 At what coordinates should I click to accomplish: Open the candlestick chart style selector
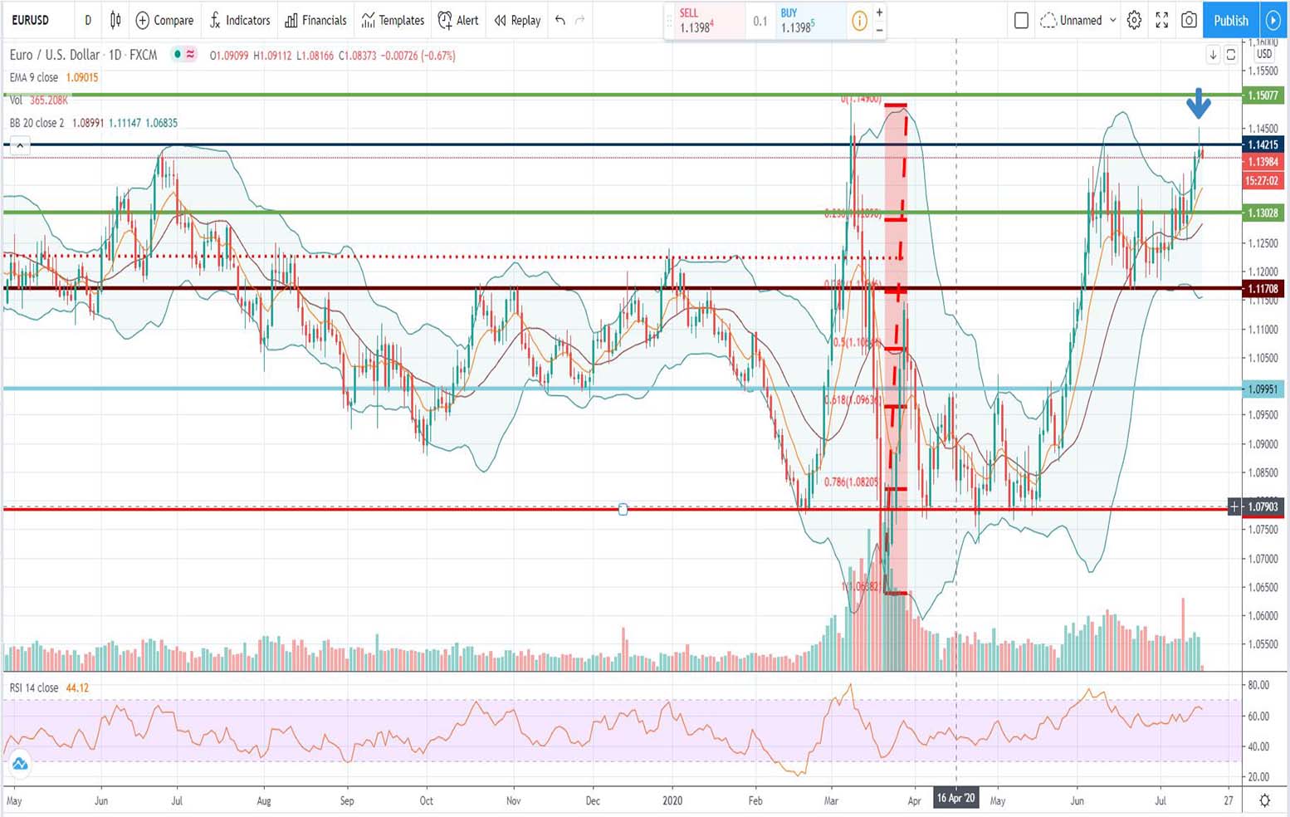click(115, 20)
